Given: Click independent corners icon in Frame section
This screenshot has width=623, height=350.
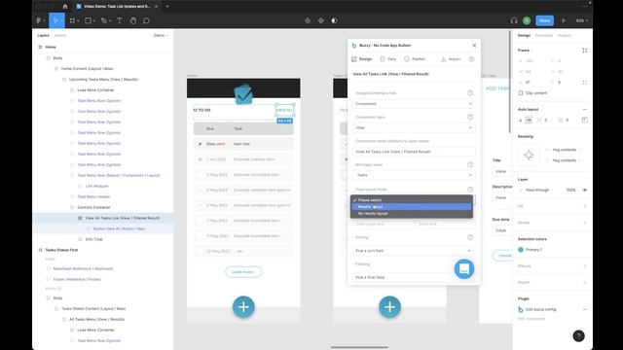Looking at the screenshot, I should (x=584, y=83).
